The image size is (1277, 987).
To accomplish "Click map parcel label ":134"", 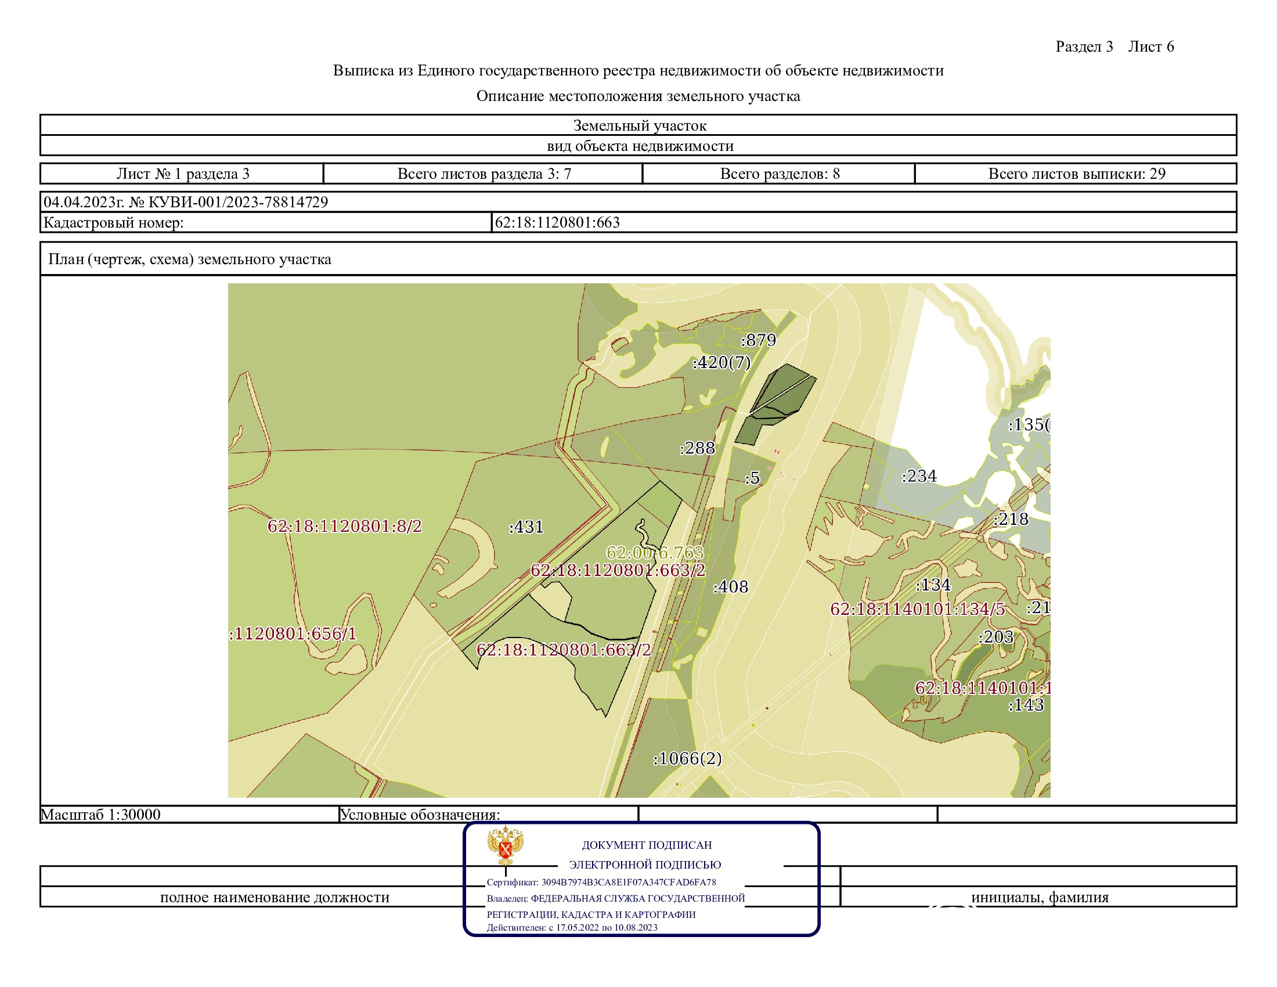I will coord(933,585).
